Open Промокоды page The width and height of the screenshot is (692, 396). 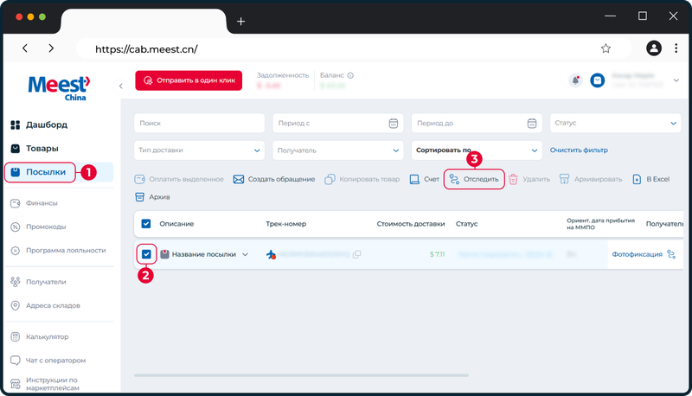38,227
